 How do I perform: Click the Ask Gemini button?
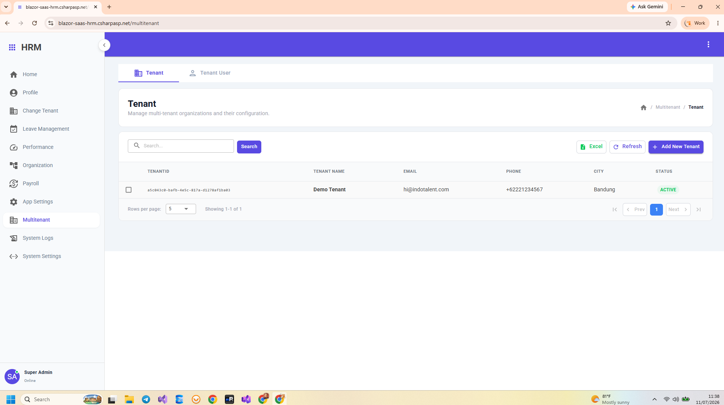click(x=647, y=7)
